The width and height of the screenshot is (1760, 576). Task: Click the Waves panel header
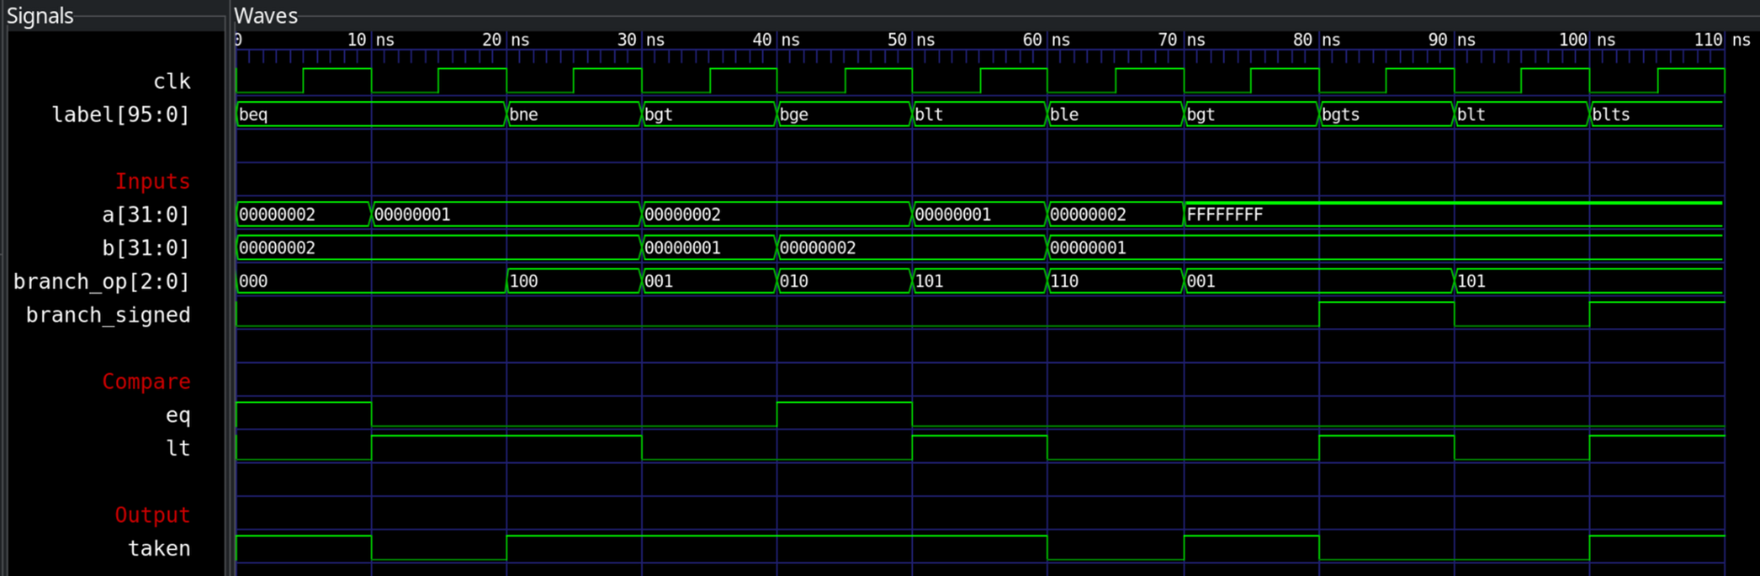(266, 16)
